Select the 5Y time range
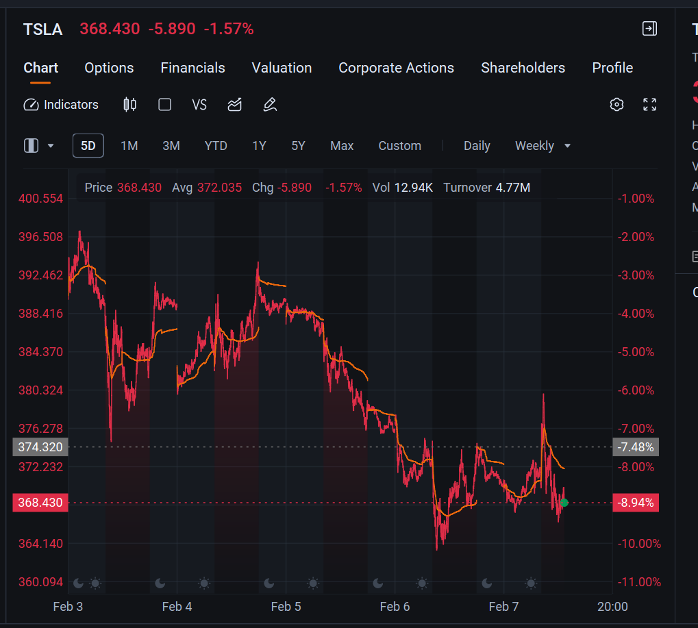Viewport: 698px width, 628px height. coord(298,146)
